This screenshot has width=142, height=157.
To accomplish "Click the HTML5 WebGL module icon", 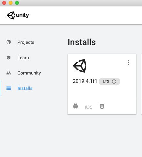I will pos(102,106).
